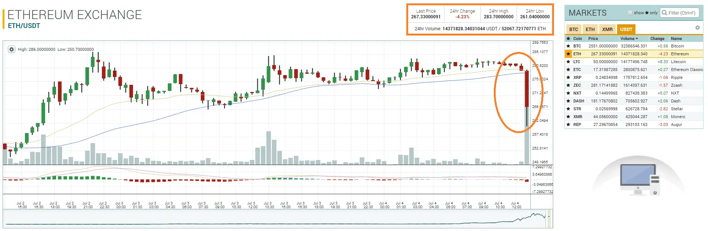The width and height of the screenshot is (708, 231).
Task: Open the Bitcoin market row
Action: pyautogui.click(x=634, y=46)
